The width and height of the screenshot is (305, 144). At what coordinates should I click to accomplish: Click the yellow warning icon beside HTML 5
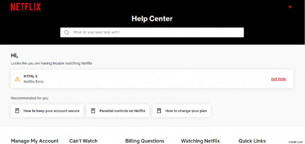(x=18, y=79)
